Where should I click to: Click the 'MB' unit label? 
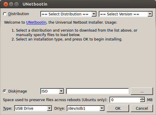[150, 100]
